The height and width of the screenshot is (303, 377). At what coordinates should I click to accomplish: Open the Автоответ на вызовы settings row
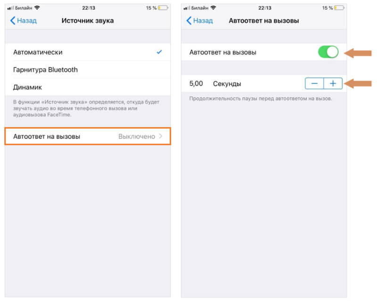pos(88,136)
